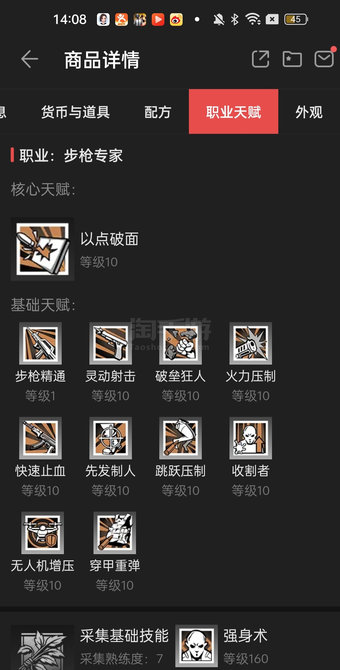Viewport: 340px width, 670px height.
Task: Tap the 穿甲重弹 talent icon
Action: coord(115,533)
